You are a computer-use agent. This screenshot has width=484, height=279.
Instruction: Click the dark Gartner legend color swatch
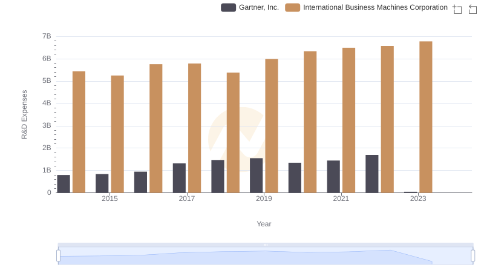(229, 7)
